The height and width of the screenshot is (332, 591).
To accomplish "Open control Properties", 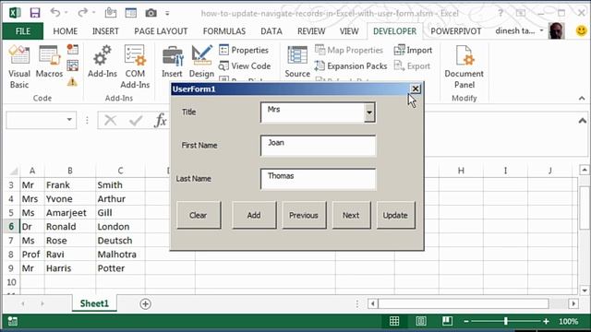I will pyautogui.click(x=244, y=50).
